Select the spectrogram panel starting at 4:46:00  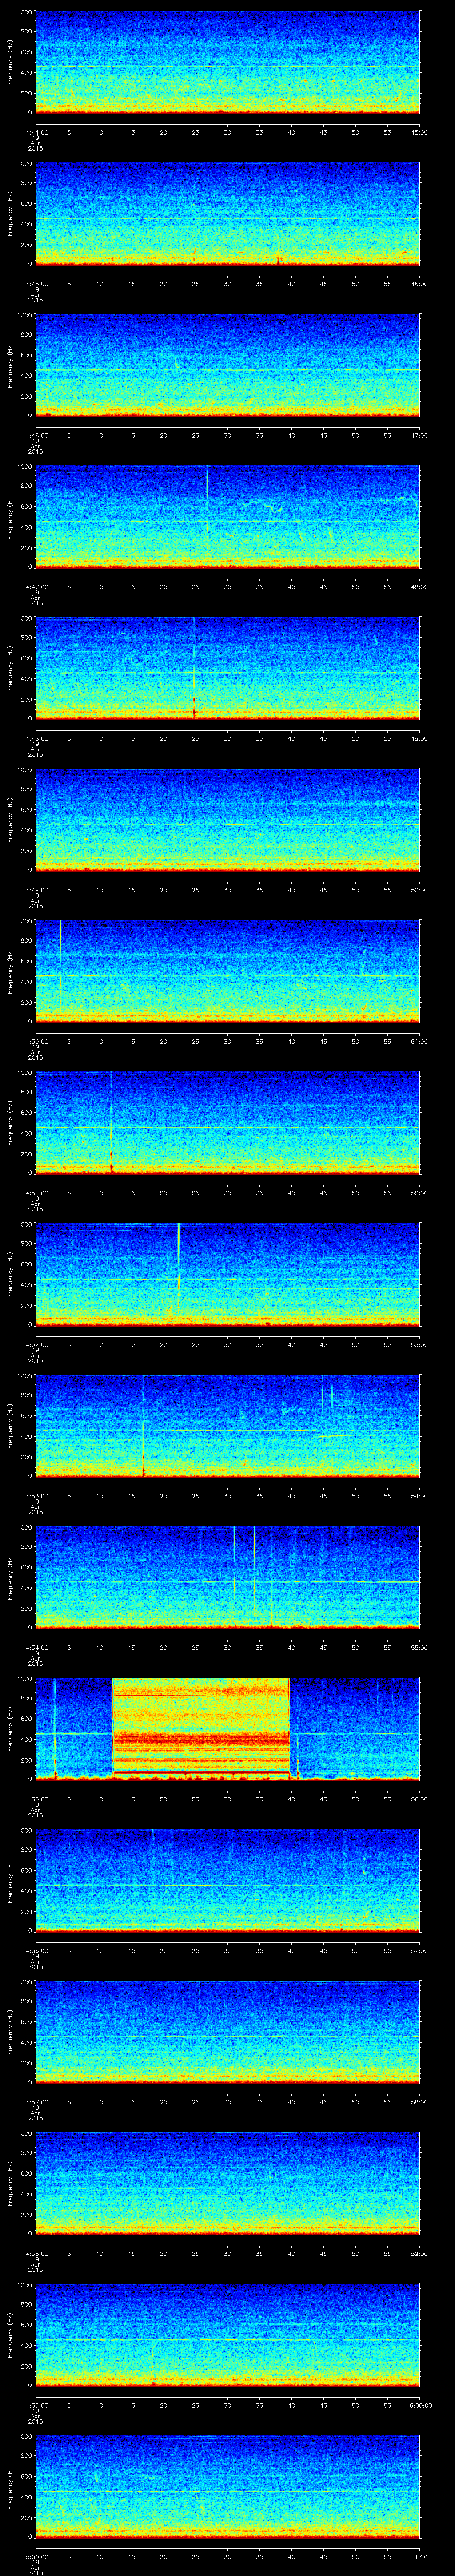coord(227,366)
